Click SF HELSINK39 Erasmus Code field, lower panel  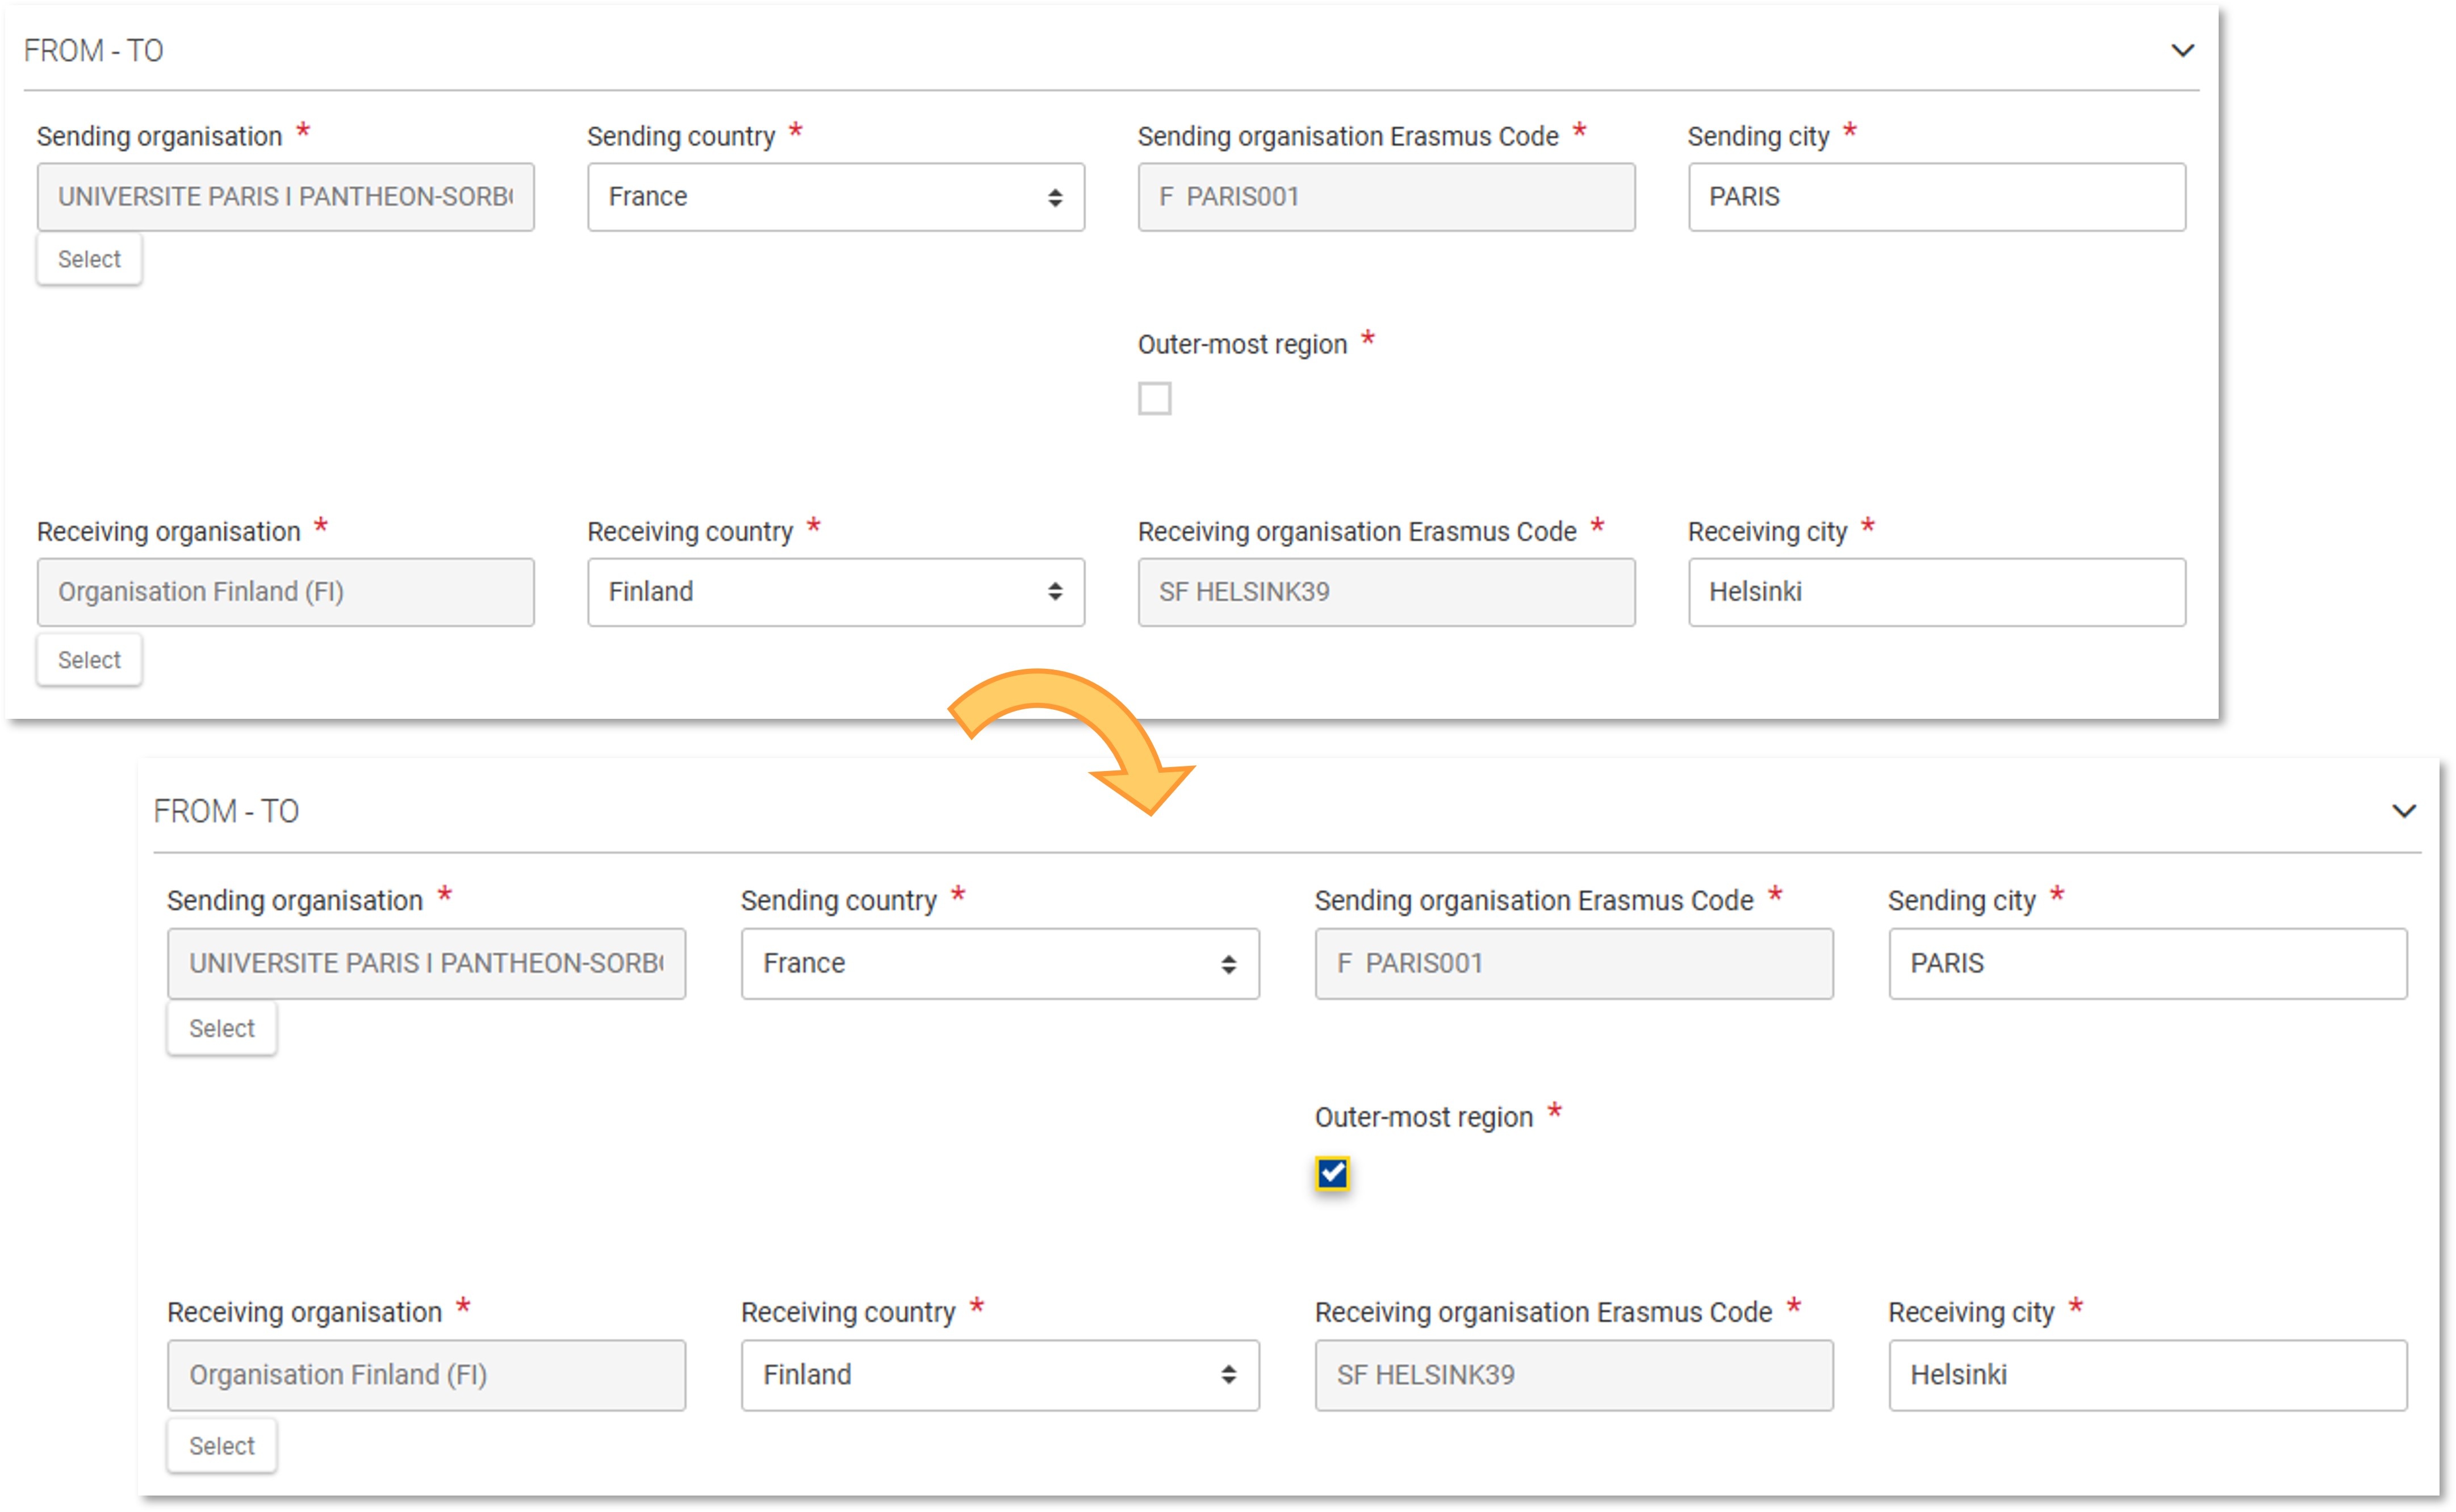point(1574,1375)
